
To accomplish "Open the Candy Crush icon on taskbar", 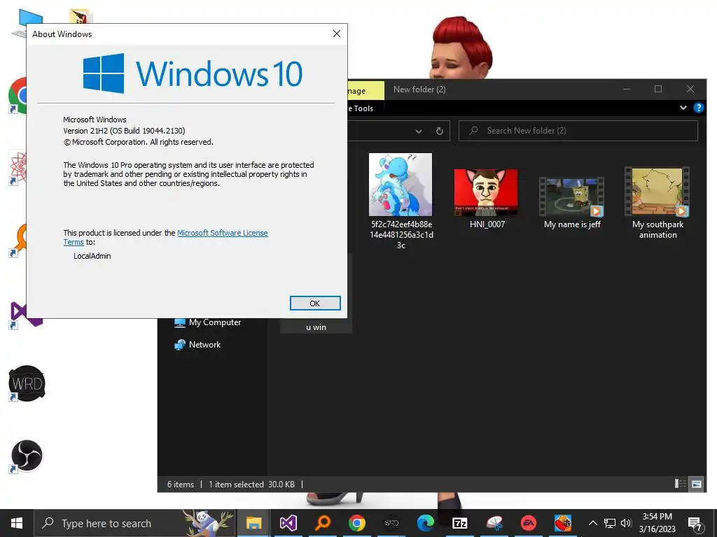I will pos(563,523).
